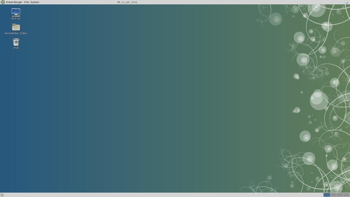Viewport: 350px width, 197px height.
Task: Open the Orte menu
Action: (26, 2)
